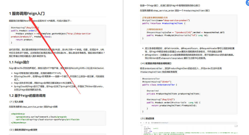This screenshot has height=135, width=249.
Task: Click the org.springframework.cloud groupId line
Action: coord(41,117)
